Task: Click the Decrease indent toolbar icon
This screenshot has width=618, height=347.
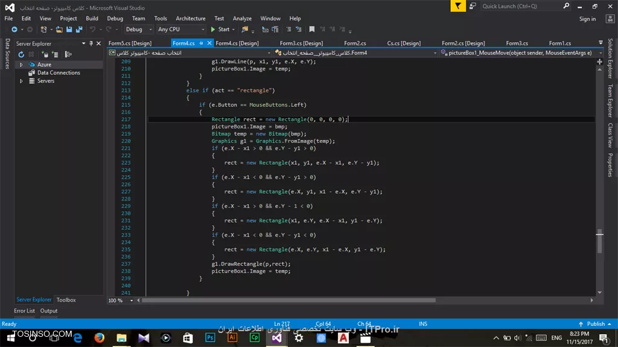Action: tap(288, 29)
